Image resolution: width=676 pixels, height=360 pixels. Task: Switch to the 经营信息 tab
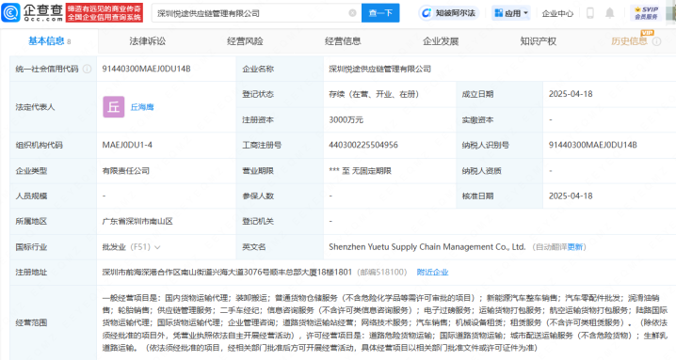tap(343, 41)
